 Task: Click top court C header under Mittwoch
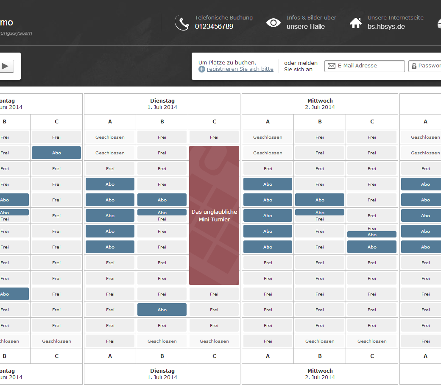click(x=372, y=122)
